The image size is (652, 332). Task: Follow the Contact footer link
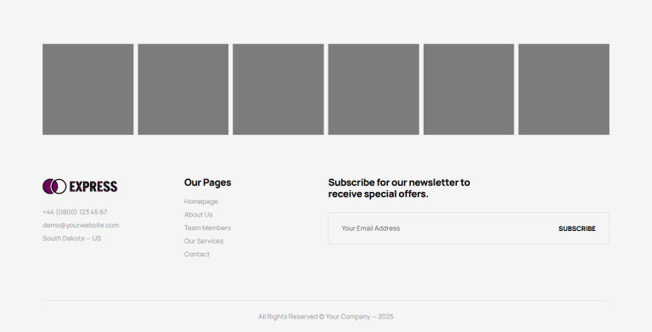(197, 254)
